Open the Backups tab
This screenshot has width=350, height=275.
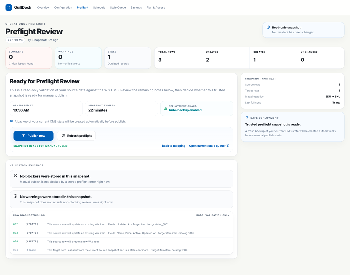coord(136,7)
